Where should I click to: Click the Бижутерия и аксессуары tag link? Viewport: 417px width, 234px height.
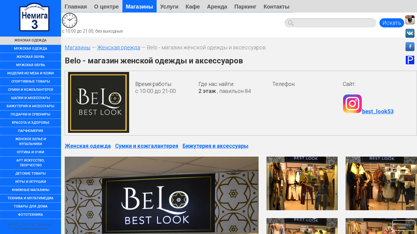216,146
